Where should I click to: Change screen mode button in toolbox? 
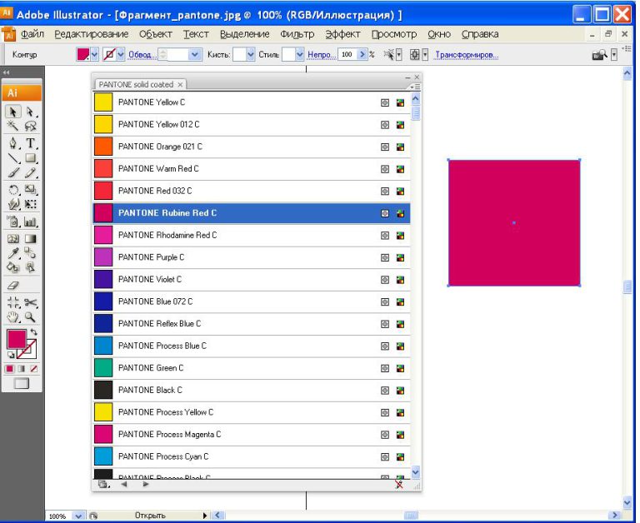pyautogui.click(x=21, y=383)
